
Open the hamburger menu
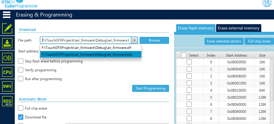pos(7,15)
